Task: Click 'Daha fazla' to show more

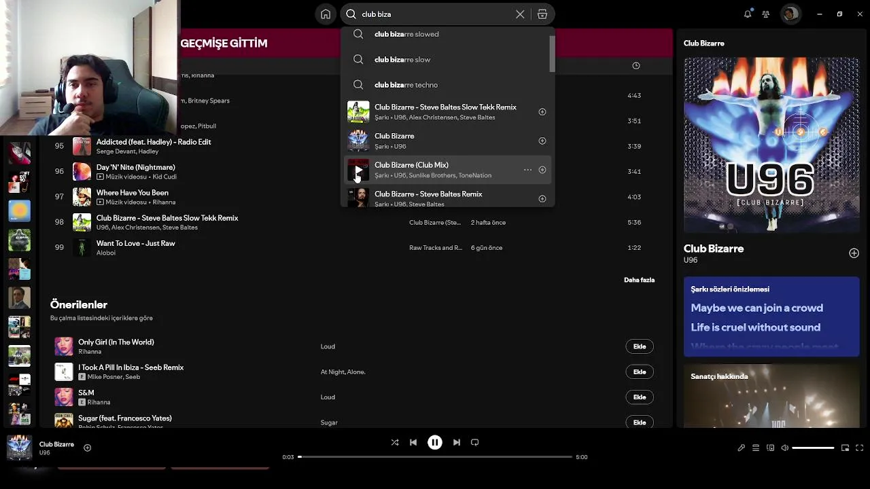Action: pyautogui.click(x=639, y=280)
